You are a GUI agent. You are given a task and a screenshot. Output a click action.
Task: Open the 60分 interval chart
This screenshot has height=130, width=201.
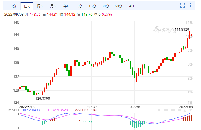click(119, 6)
